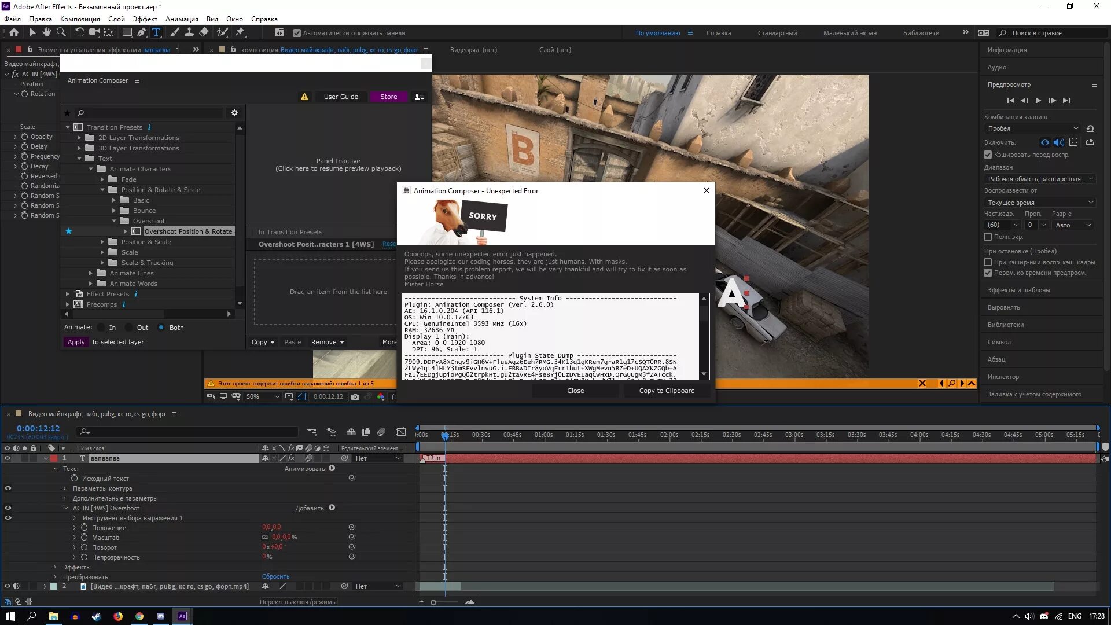Switch to Стандартный workspace
Viewport: 1111px width, 625px height.
tap(777, 33)
